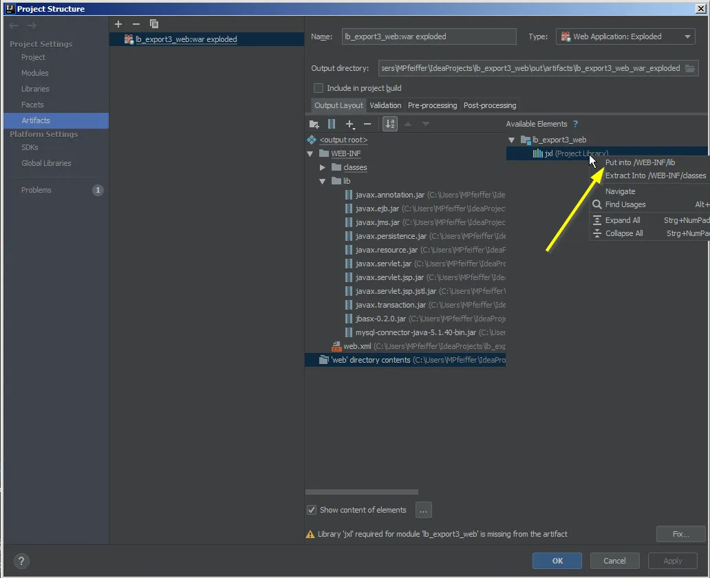The image size is (710, 578).
Task: Select Artifacts in Project Settings
Action: (56, 120)
